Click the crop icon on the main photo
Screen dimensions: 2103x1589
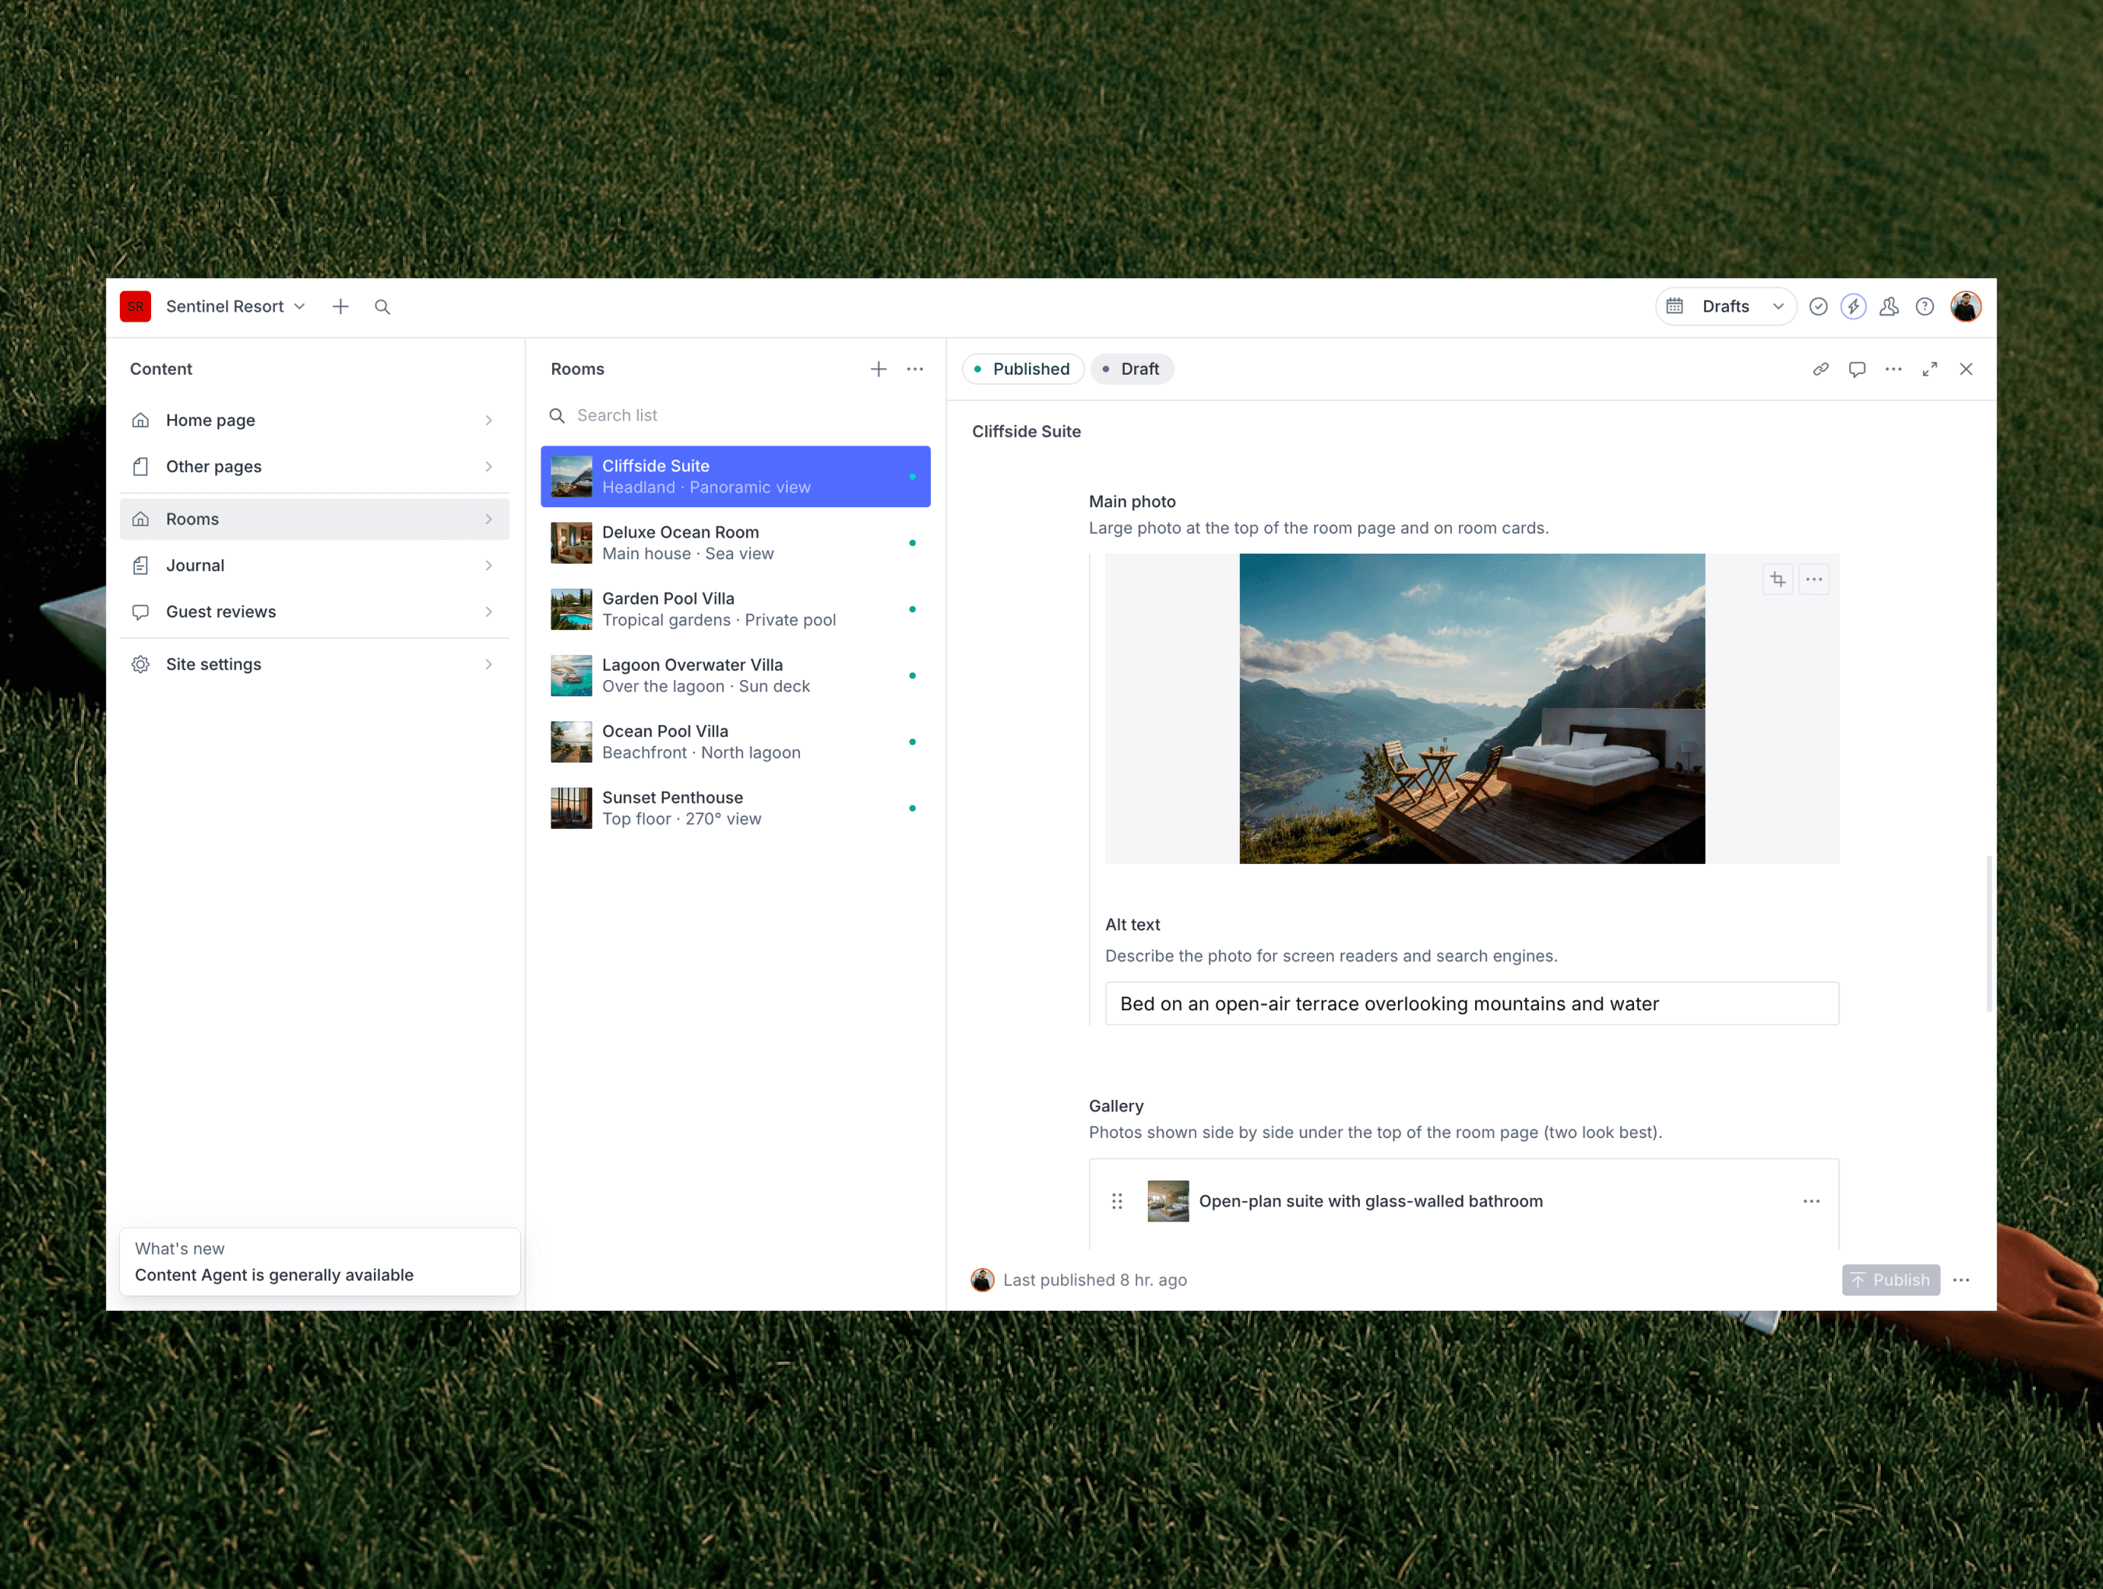pos(1777,579)
